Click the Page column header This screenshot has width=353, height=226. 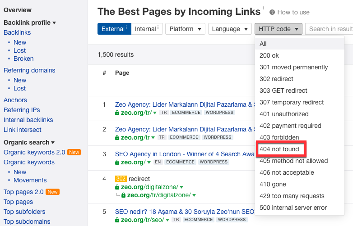pos(122,73)
